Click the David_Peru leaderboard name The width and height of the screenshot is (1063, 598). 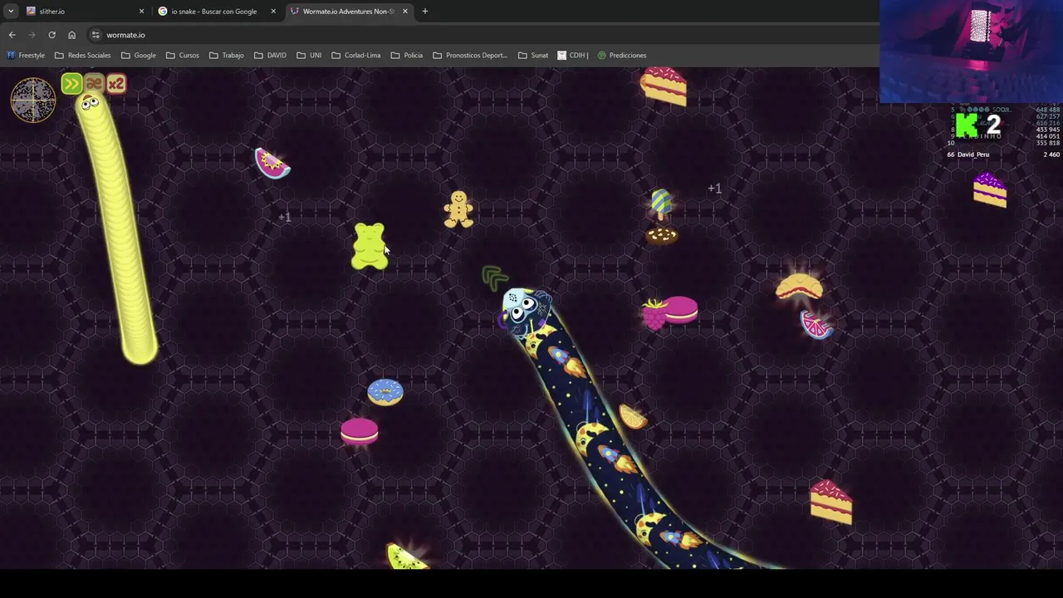[973, 154]
